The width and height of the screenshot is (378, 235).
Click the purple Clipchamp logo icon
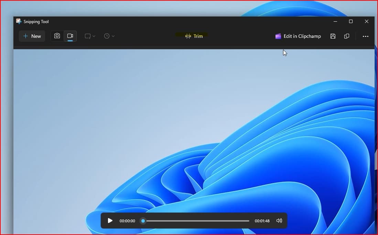point(278,36)
